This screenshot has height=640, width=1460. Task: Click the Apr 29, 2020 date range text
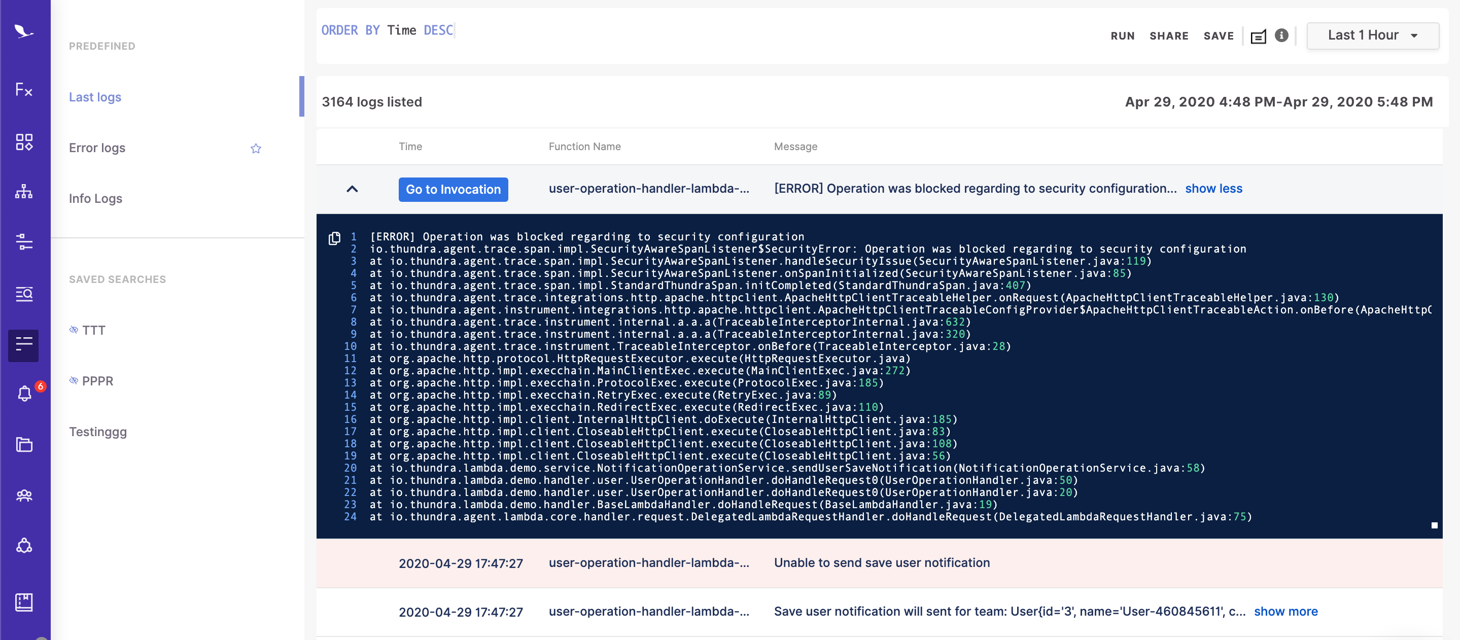(x=1278, y=102)
